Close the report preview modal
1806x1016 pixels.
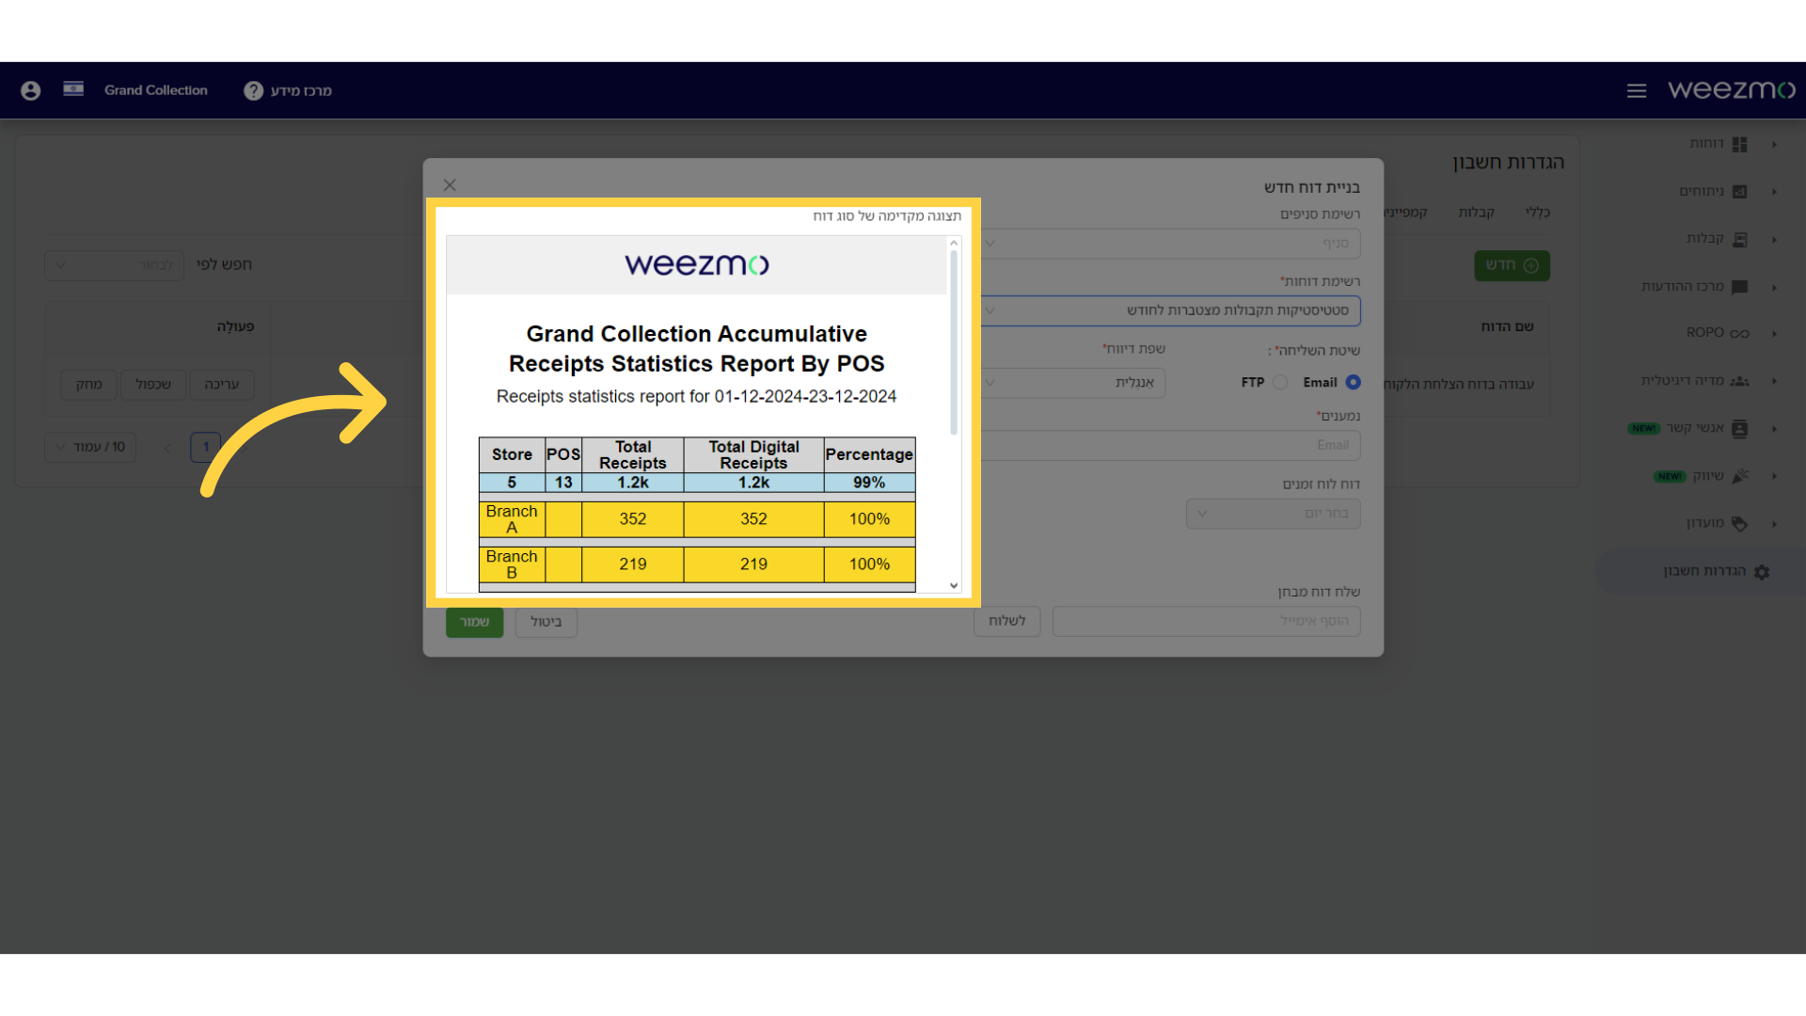click(x=449, y=184)
